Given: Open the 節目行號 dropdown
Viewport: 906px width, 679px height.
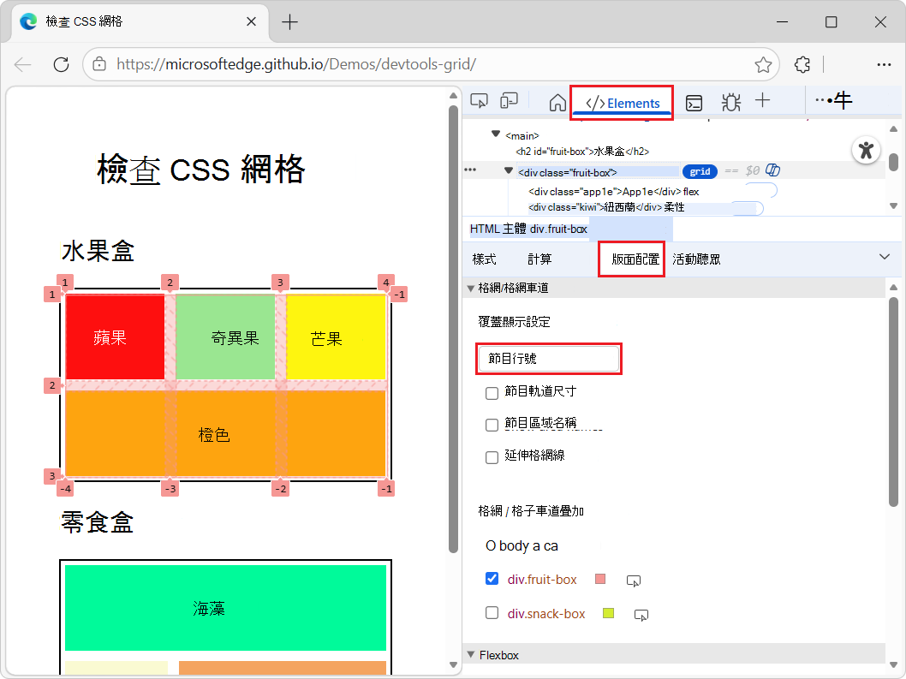Looking at the screenshot, I should tap(548, 358).
